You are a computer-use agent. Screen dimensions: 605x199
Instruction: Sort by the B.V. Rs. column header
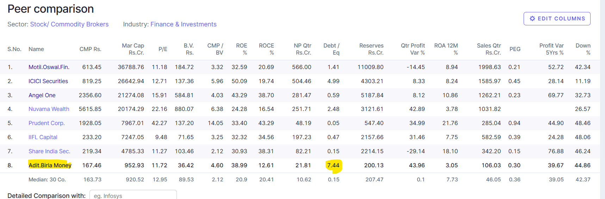[x=189, y=49]
